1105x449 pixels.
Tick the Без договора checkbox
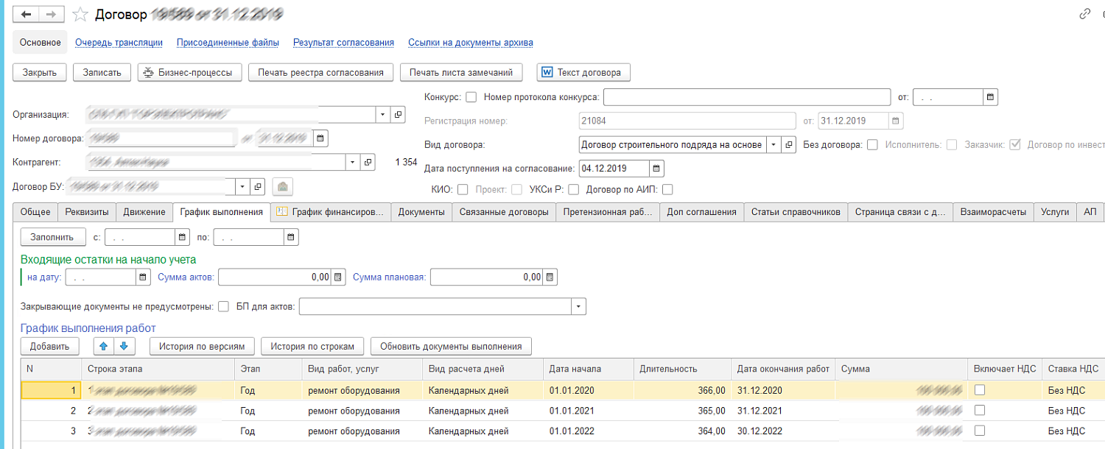tap(872, 145)
